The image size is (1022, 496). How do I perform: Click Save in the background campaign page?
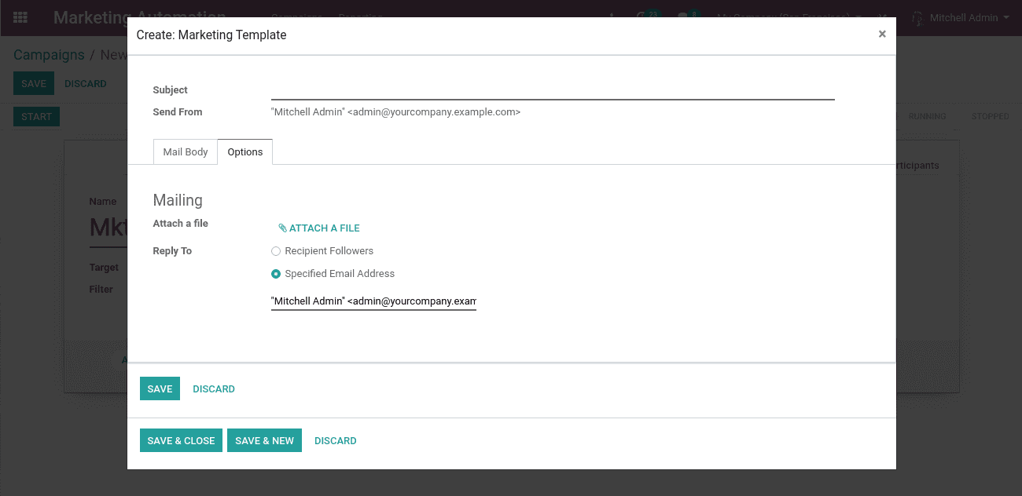[x=34, y=84]
